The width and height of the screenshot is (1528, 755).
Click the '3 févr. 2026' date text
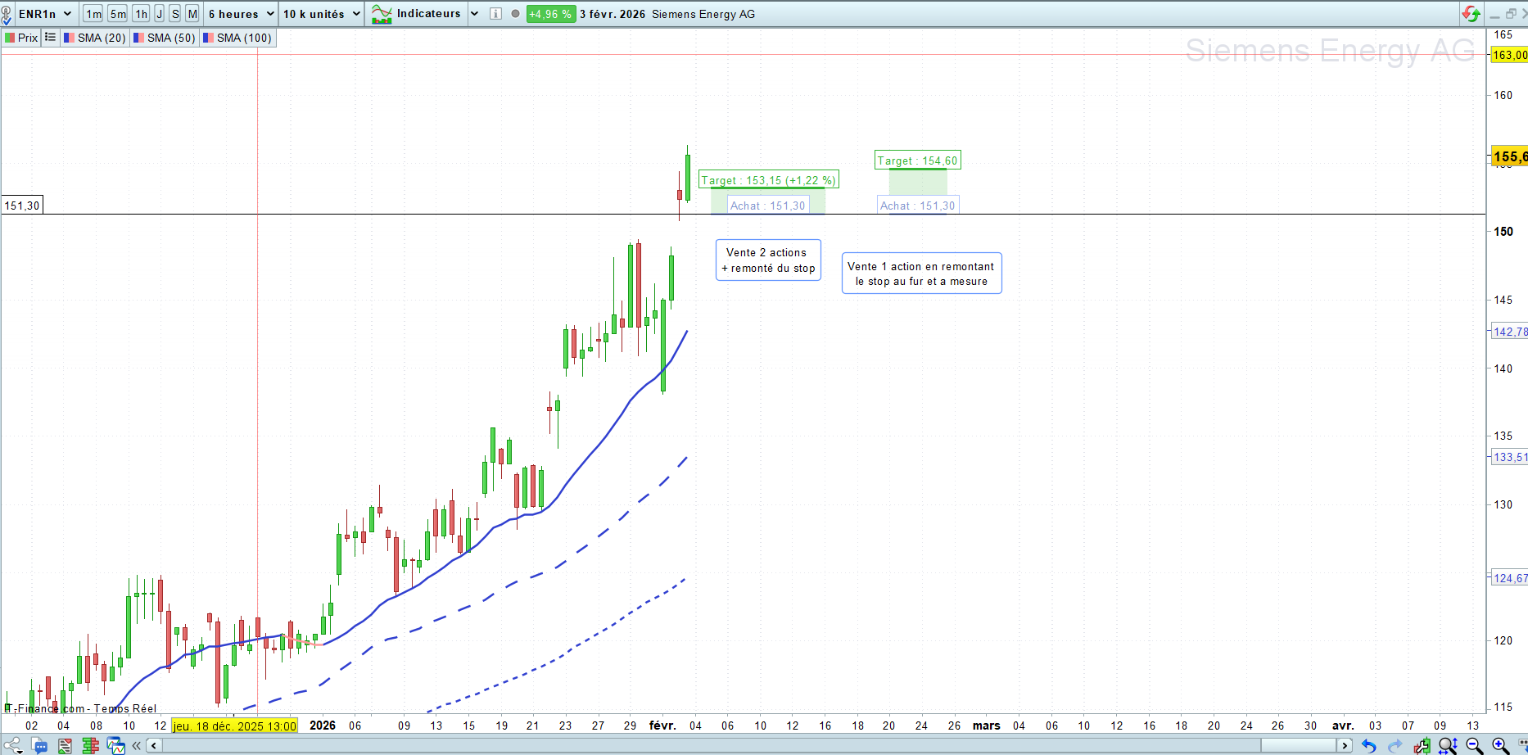tap(613, 14)
